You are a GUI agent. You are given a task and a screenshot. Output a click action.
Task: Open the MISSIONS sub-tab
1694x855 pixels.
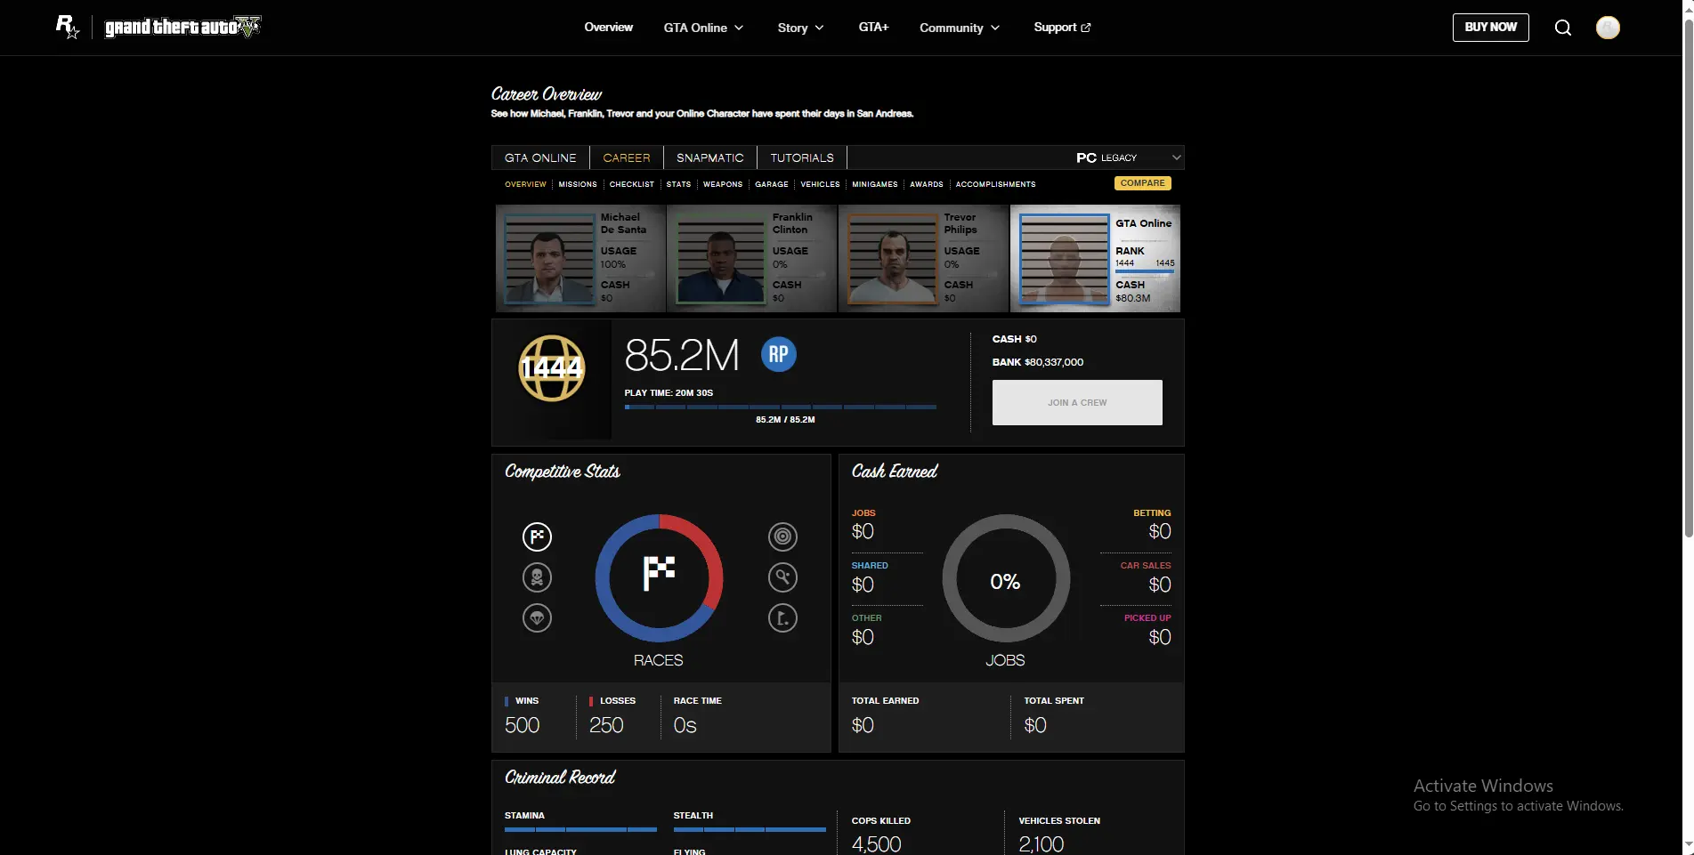click(578, 184)
